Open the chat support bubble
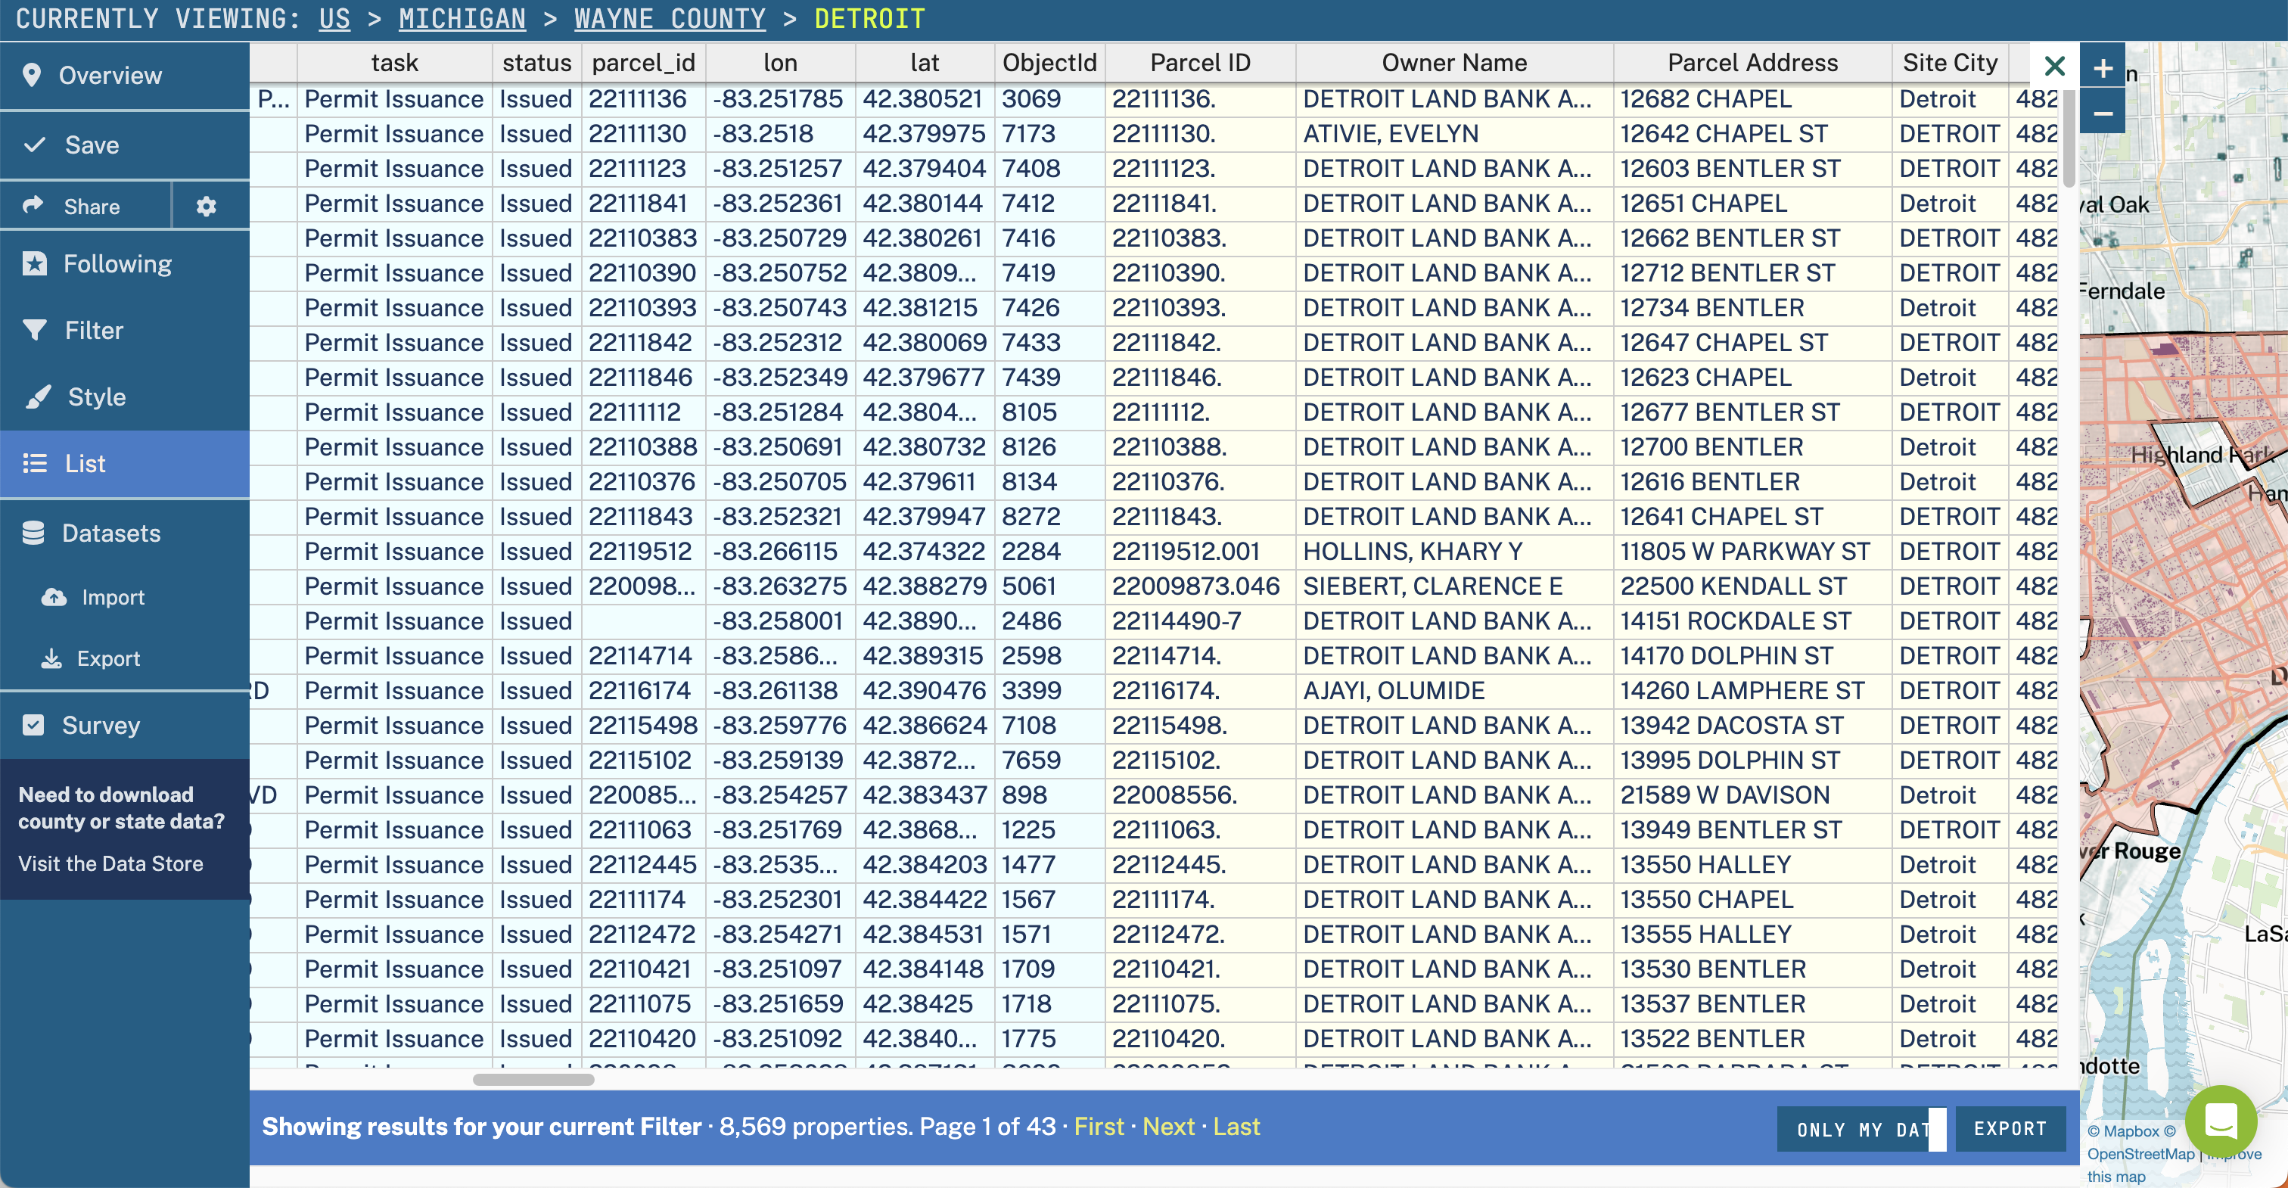Screen dimensions: 2288x1188 2221,1121
